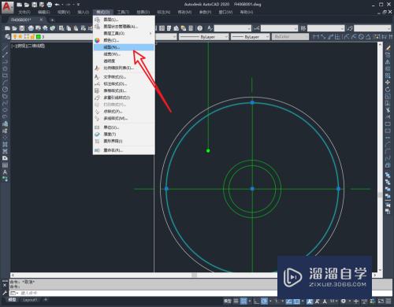This screenshot has height=307, width=394.
Task: Select the Move tool in modify toolbar
Action: (x=388, y=83)
